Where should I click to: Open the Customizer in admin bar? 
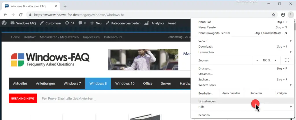[x=50, y=23]
